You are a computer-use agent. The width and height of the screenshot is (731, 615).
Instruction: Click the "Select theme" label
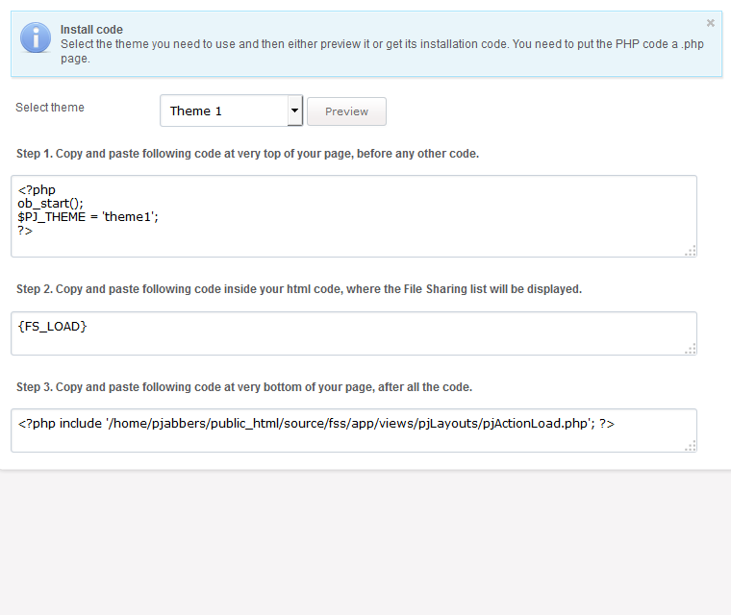point(50,108)
